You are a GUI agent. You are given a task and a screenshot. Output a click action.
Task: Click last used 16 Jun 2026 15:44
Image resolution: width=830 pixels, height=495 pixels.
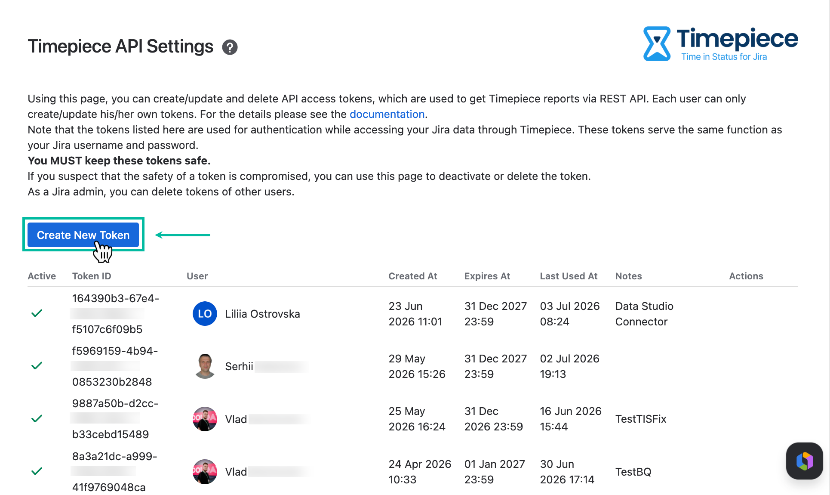point(571,419)
